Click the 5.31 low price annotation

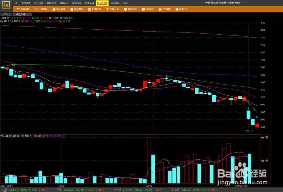[x=247, y=131]
